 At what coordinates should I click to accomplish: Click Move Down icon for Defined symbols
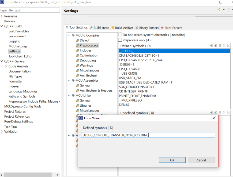coord(228,46)
